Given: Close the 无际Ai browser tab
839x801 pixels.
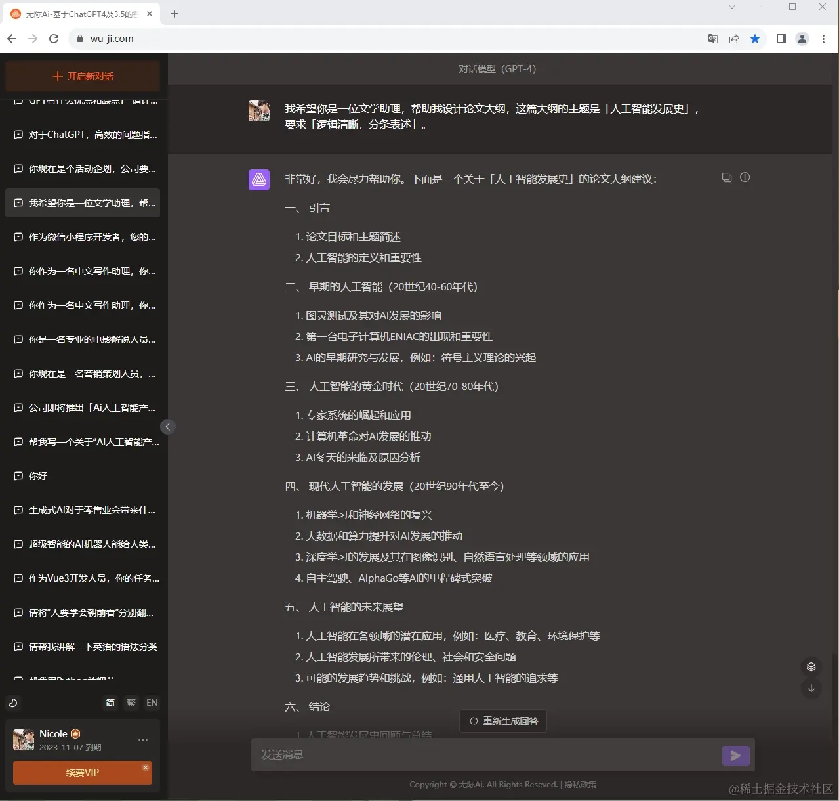Looking at the screenshot, I should pos(150,14).
